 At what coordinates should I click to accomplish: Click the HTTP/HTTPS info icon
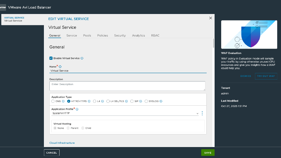89,101
